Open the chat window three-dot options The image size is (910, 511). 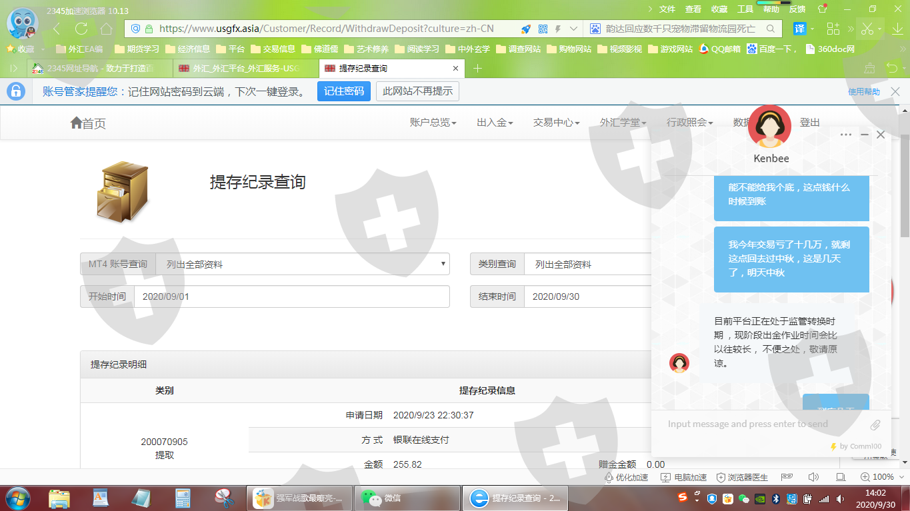846,135
